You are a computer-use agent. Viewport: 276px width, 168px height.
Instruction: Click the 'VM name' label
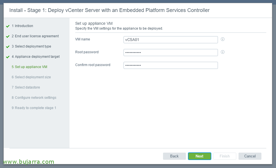click(x=83, y=39)
